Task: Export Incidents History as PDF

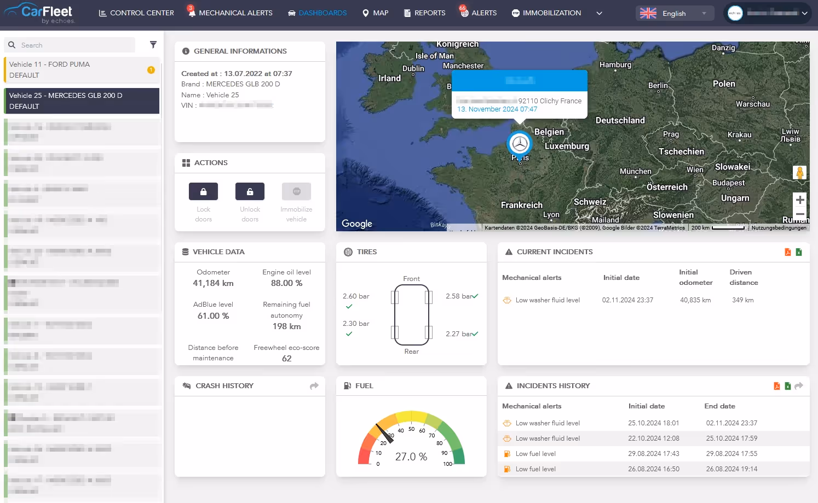Action: pos(776,385)
